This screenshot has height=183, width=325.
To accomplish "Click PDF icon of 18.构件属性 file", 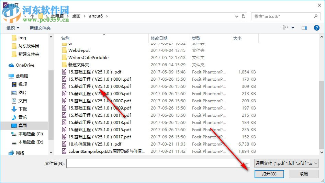I will [x=64, y=144].
